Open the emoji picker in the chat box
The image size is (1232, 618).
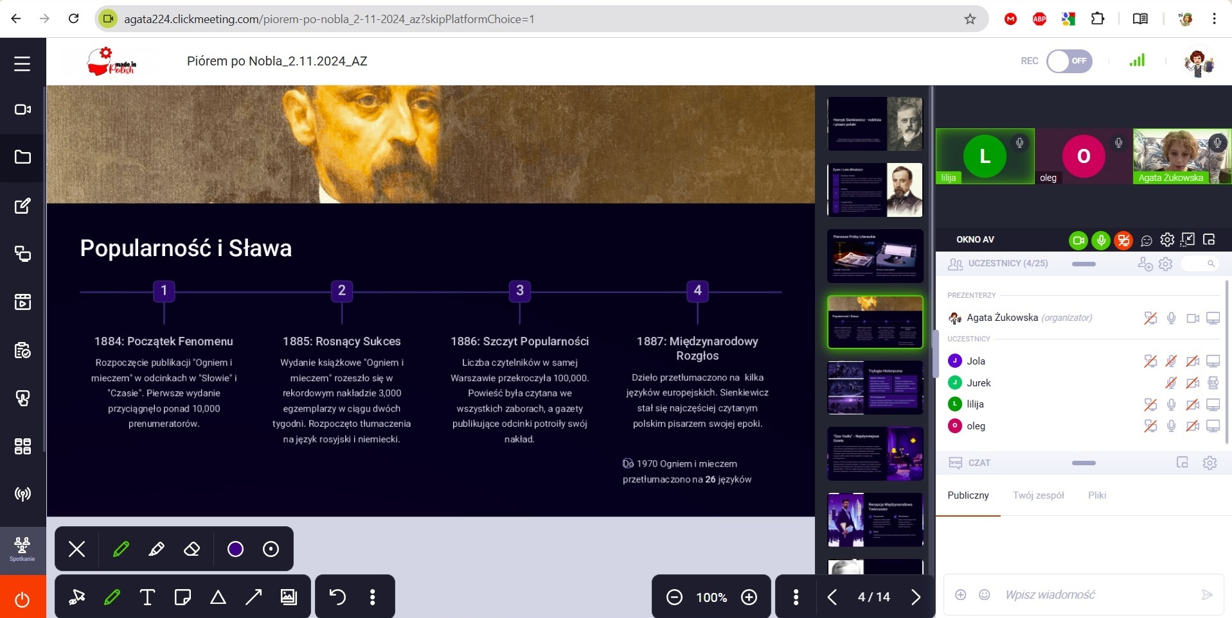[x=984, y=595]
